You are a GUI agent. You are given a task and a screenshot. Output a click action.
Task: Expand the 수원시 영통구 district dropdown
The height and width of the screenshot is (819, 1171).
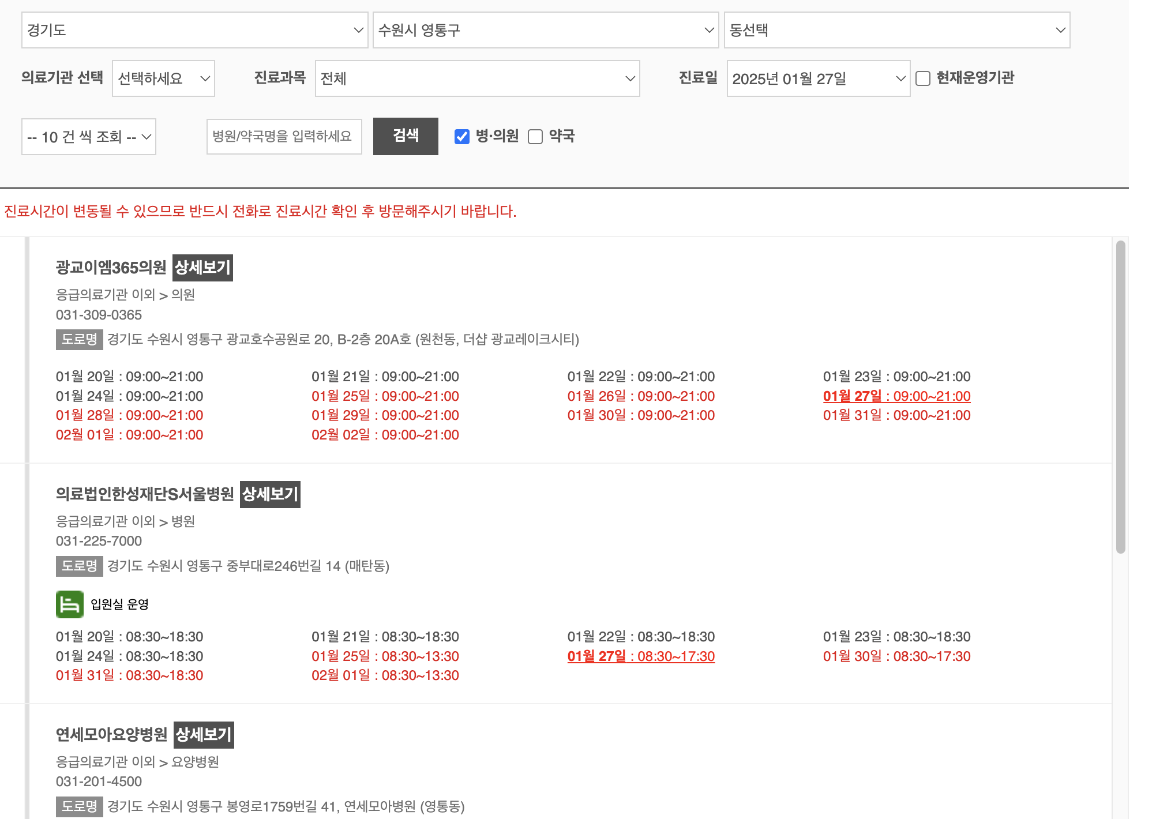click(x=545, y=30)
